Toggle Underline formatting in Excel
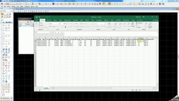Screen dimensions: 179x101 click(x=54, y=27)
